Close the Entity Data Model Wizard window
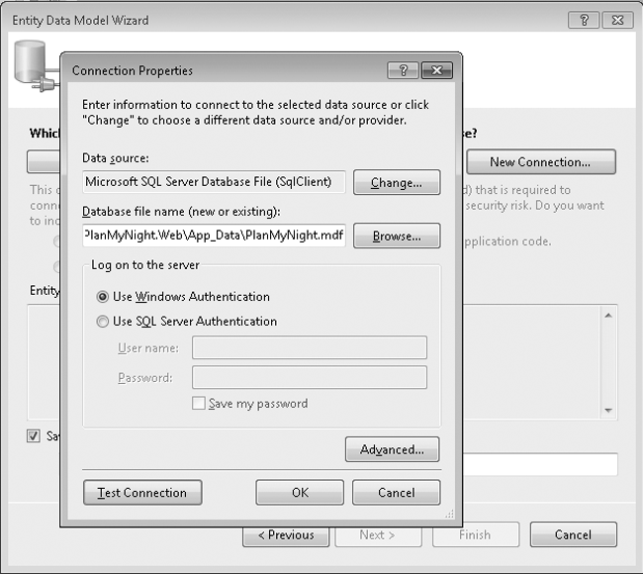 click(x=617, y=20)
